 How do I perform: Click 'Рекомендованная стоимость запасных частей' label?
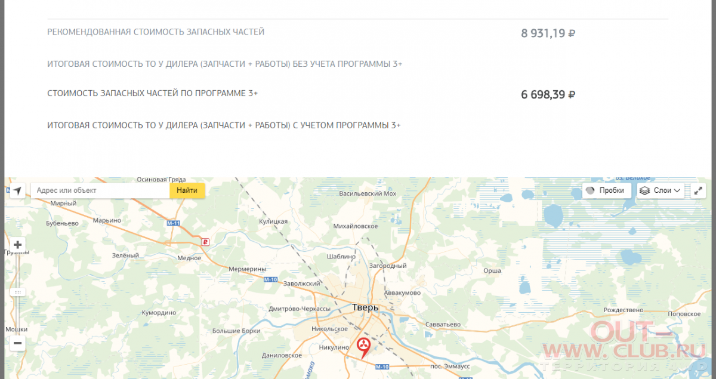coord(156,32)
